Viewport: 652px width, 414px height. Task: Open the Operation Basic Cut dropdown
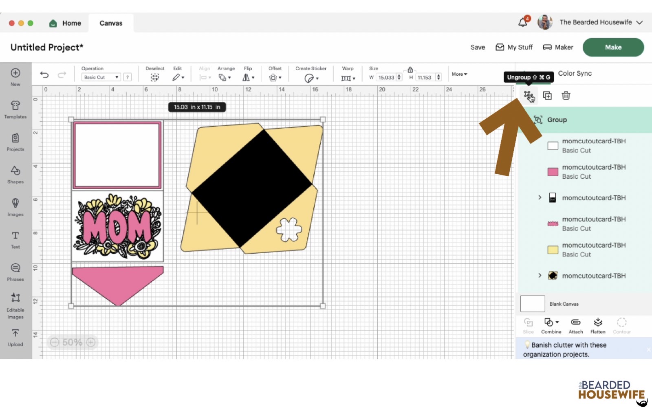pyautogui.click(x=101, y=77)
